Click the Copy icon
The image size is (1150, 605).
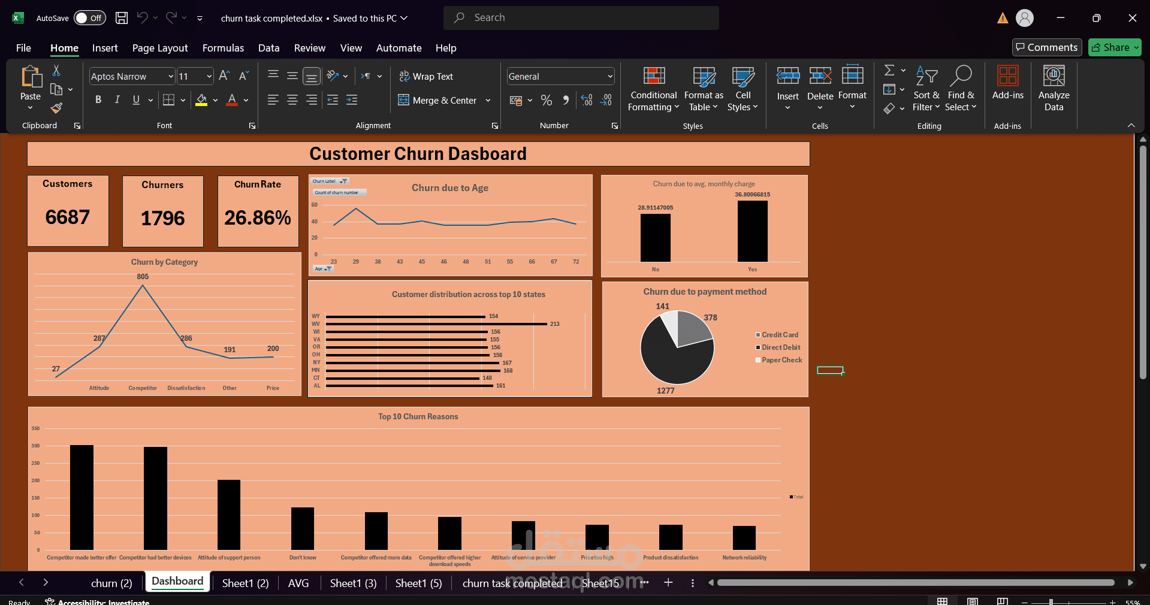pyautogui.click(x=56, y=89)
